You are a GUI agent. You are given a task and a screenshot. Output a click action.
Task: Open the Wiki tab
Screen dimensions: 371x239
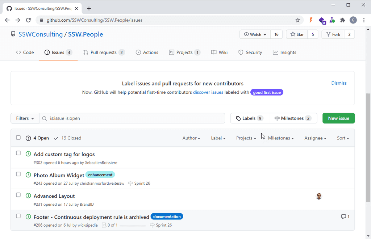pyautogui.click(x=219, y=52)
